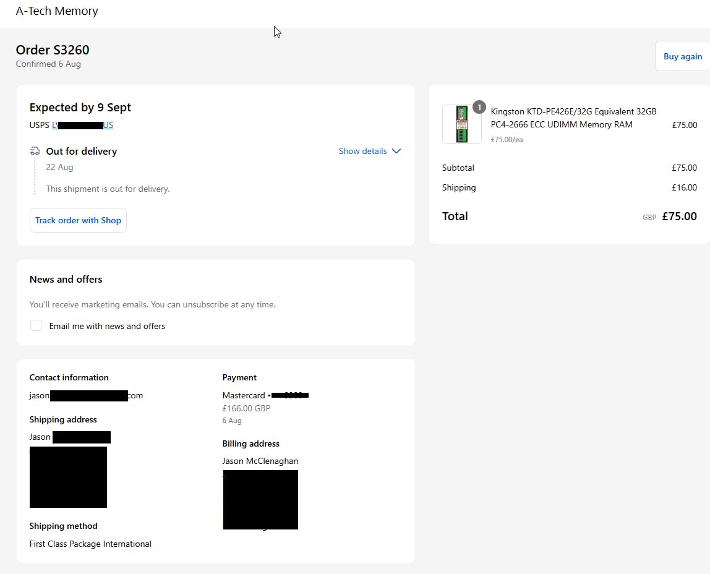The width and height of the screenshot is (710, 574).
Task: Click the News and offers heading
Action: (66, 280)
